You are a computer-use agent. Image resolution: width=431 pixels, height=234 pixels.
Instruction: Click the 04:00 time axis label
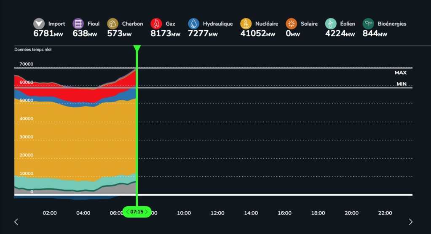pos(83,213)
